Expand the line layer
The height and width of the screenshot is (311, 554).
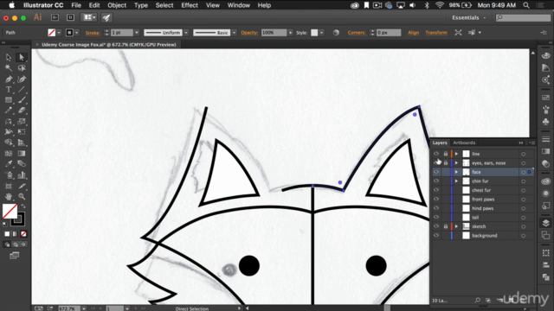click(x=456, y=154)
